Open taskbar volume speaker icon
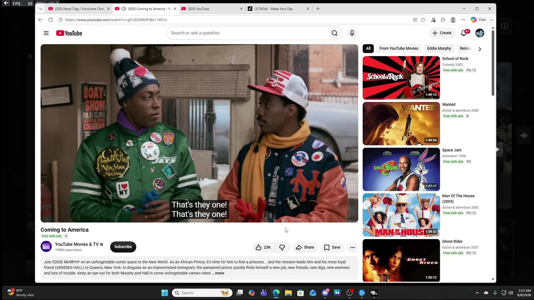 pyautogui.click(x=510, y=293)
